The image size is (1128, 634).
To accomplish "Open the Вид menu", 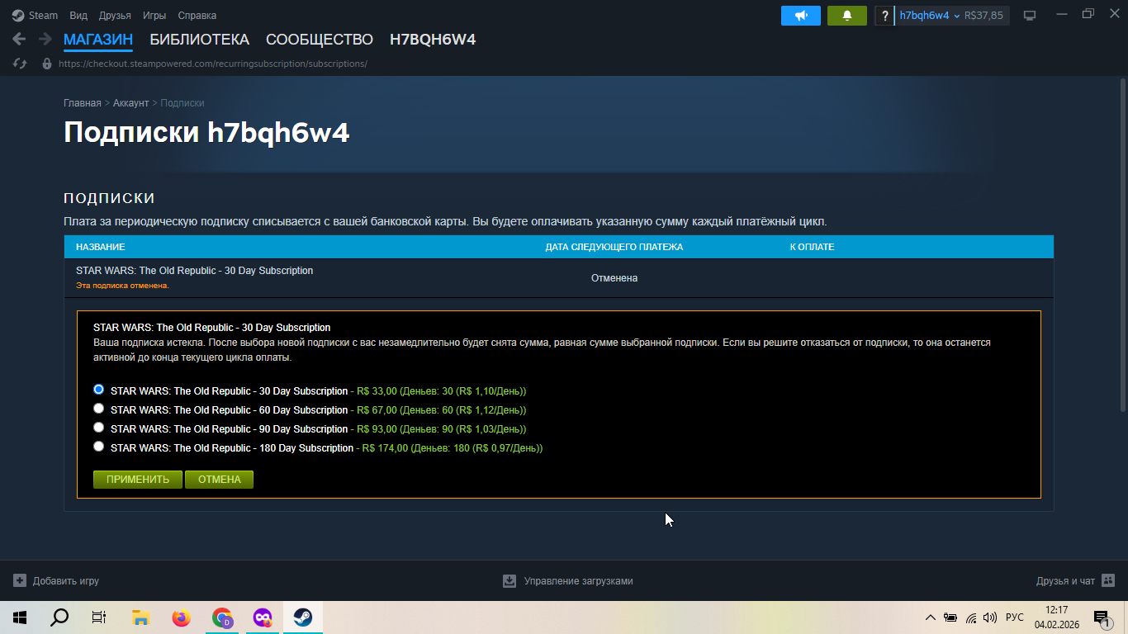I will (78, 15).
